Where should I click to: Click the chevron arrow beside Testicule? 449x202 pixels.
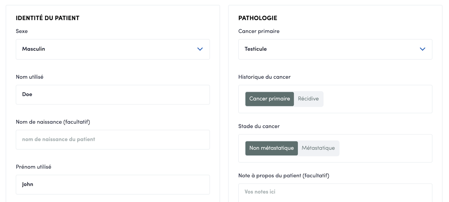click(x=422, y=49)
